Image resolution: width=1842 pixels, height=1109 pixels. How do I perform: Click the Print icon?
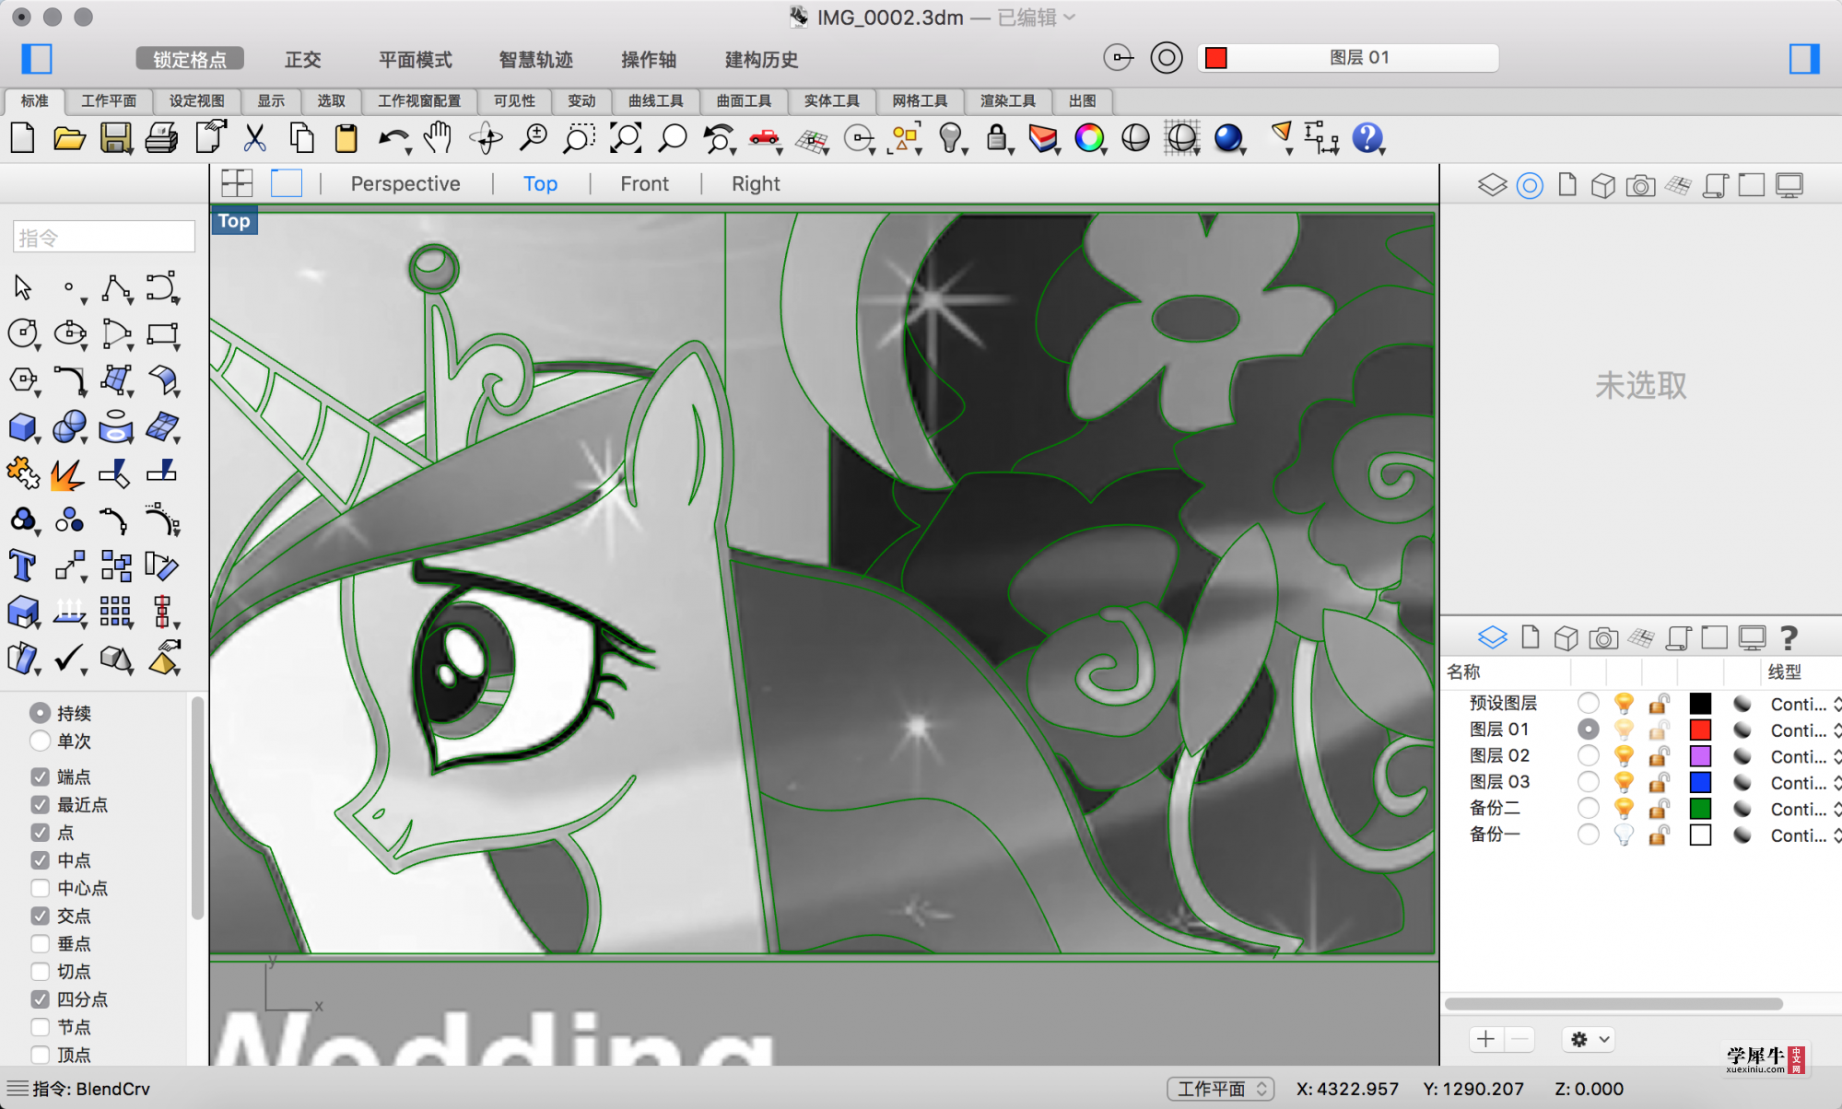(x=162, y=138)
